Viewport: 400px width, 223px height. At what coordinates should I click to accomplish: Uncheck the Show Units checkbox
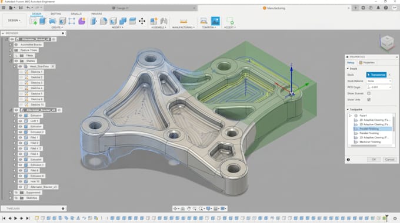[x=369, y=100]
